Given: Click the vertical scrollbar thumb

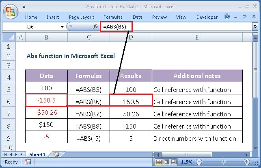Looking at the screenshot, I should [255, 70].
